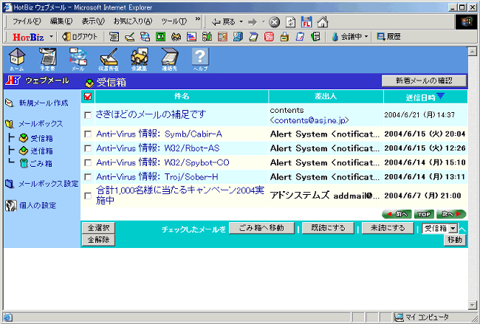Click the ごみ箱 trash can icon
The image size is (480, 324).
coord(24,163)
